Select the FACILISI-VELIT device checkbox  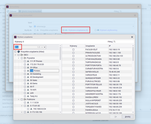[73, 49]
